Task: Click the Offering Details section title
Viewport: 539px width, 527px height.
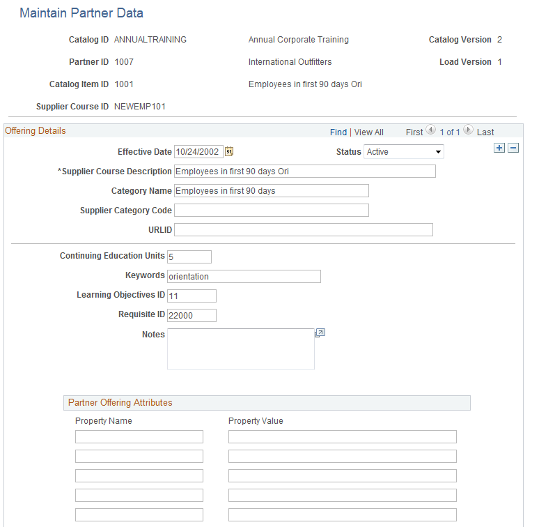Action: click(35, 131)
